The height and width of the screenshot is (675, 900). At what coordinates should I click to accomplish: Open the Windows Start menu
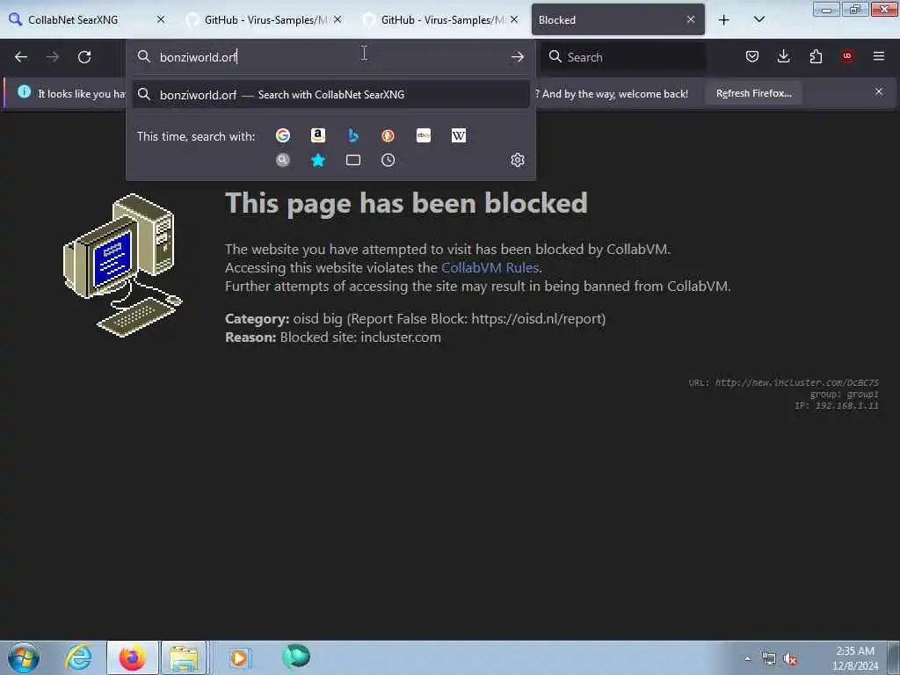pos(23,657)
